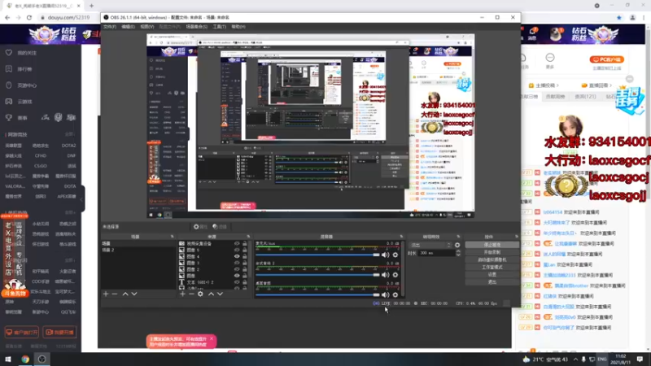Open OBS 编辑(E) menu
Screen dimensions: 651x366
tap(128, 27)
